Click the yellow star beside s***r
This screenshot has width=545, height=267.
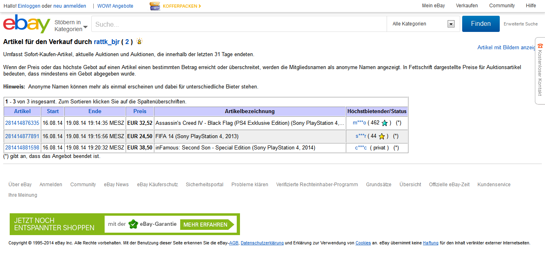[x=382, y=137]
